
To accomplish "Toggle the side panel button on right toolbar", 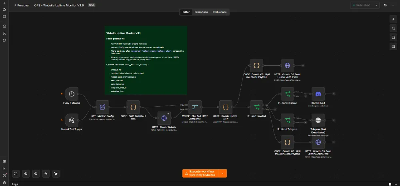I will click(393, 47).
